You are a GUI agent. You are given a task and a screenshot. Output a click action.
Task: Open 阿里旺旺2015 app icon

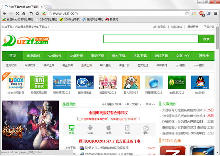click(154, 82)
